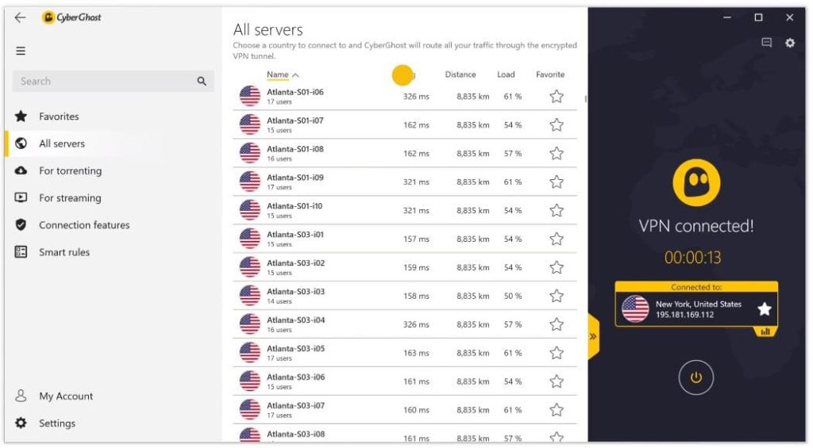Open Settings in the sidebar
The width and height of the screenshot is (813, 448).
[x=57, y=423]
